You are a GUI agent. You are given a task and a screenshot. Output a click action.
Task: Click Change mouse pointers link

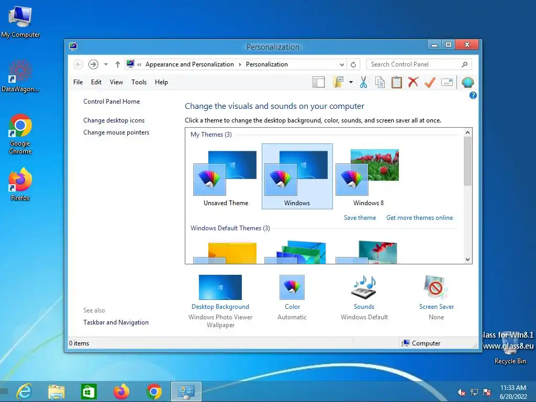[116, 132]
